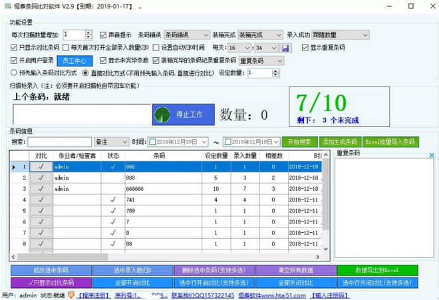Click the export data to Excel button
The width and height of the screenshot is (439, 300).
coord(377,271)
